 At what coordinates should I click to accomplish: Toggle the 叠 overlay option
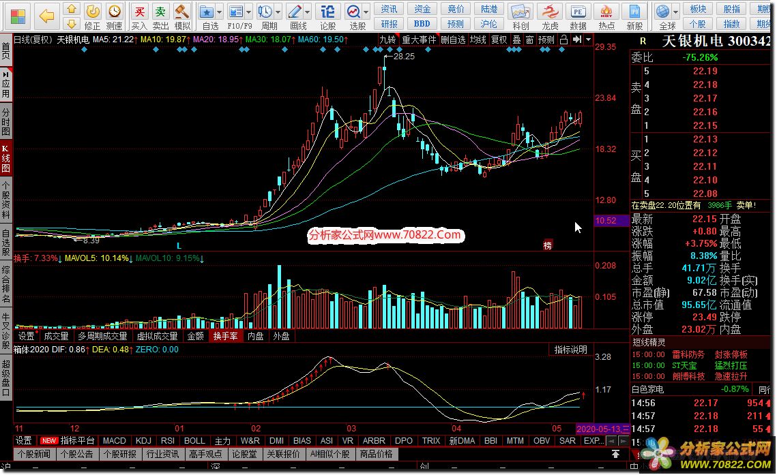(517, 40)
